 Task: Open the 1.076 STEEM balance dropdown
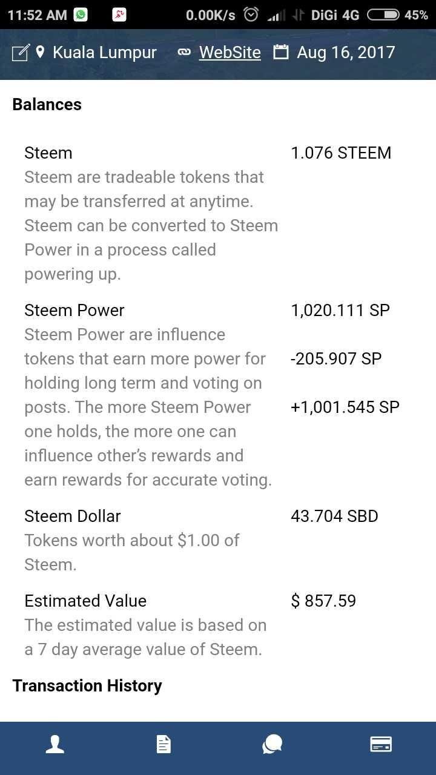341,153
